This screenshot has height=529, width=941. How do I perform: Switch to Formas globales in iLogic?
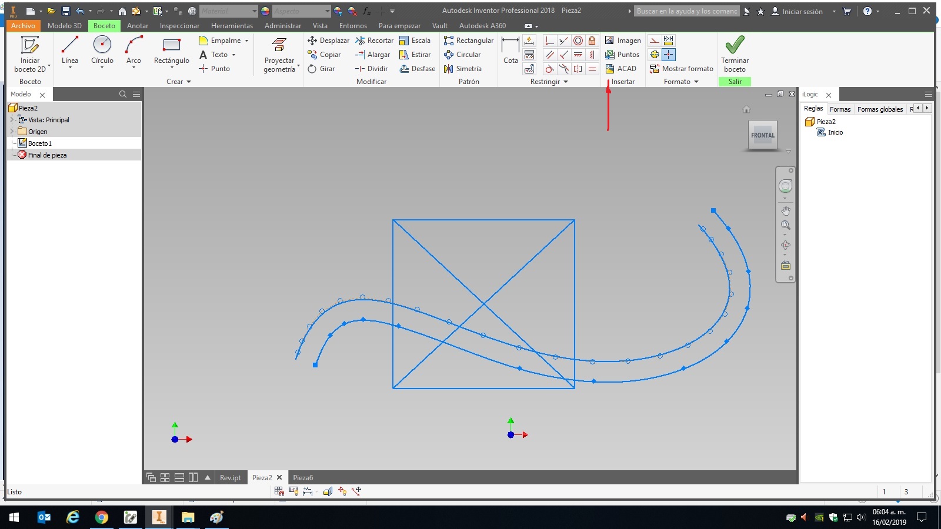880,109
